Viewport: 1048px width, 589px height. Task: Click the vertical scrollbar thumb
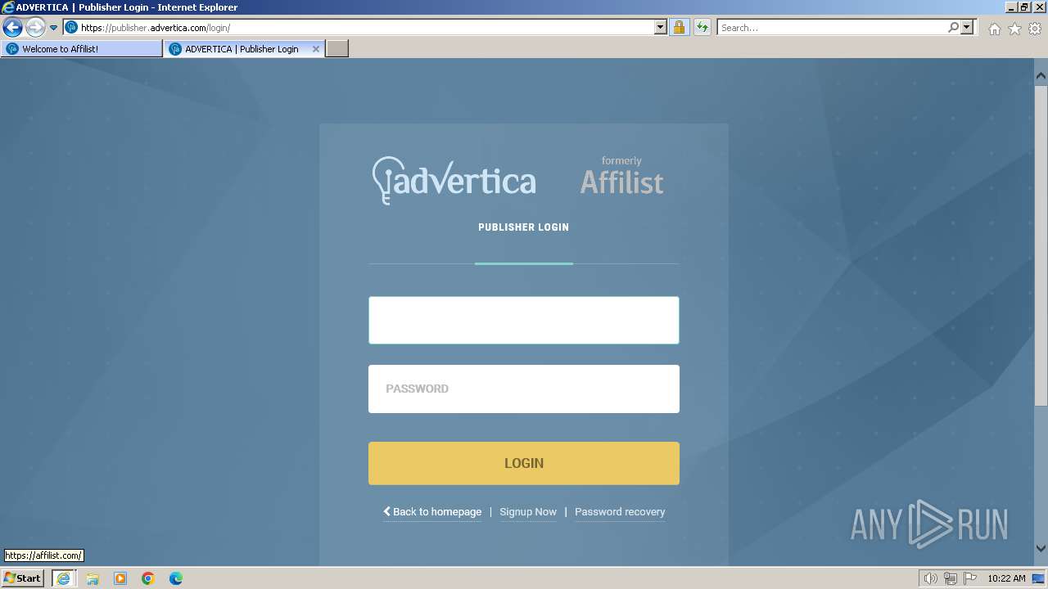pyautogui.click(x=1041, y=244)
